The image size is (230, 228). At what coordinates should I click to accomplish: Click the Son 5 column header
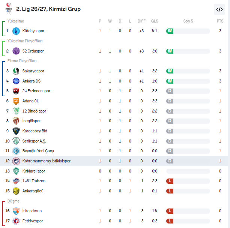pyautogui.click(x=188, y=21)
